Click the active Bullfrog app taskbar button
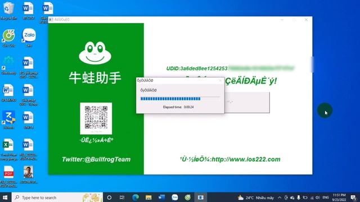 tap(201, 198)
